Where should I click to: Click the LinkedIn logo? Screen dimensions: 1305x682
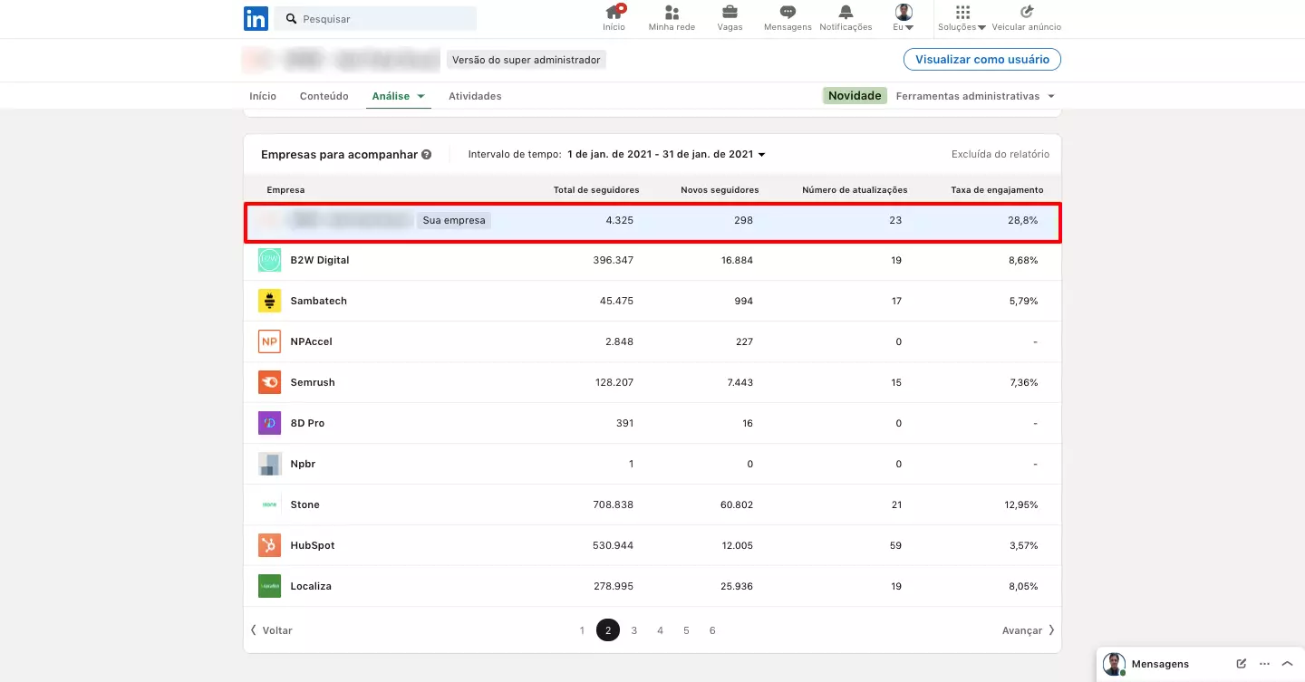(x=256, y=18)
